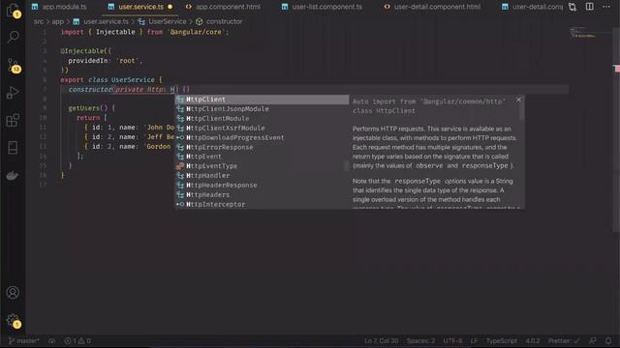620x348 pixels.
Task: Open the Accounts menu icon
Action: [x=13, y=292]
